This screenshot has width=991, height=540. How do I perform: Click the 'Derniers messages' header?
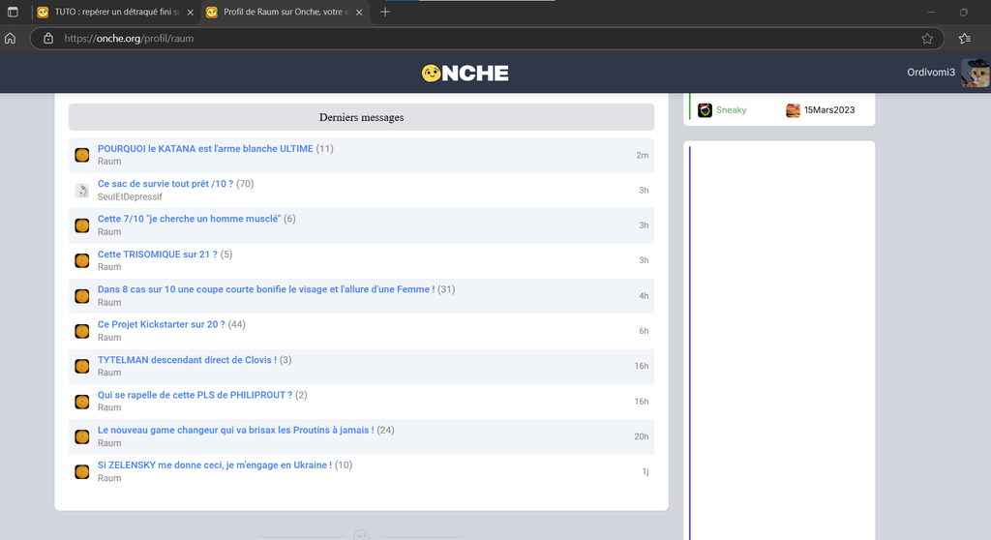(x=362, y=117)
